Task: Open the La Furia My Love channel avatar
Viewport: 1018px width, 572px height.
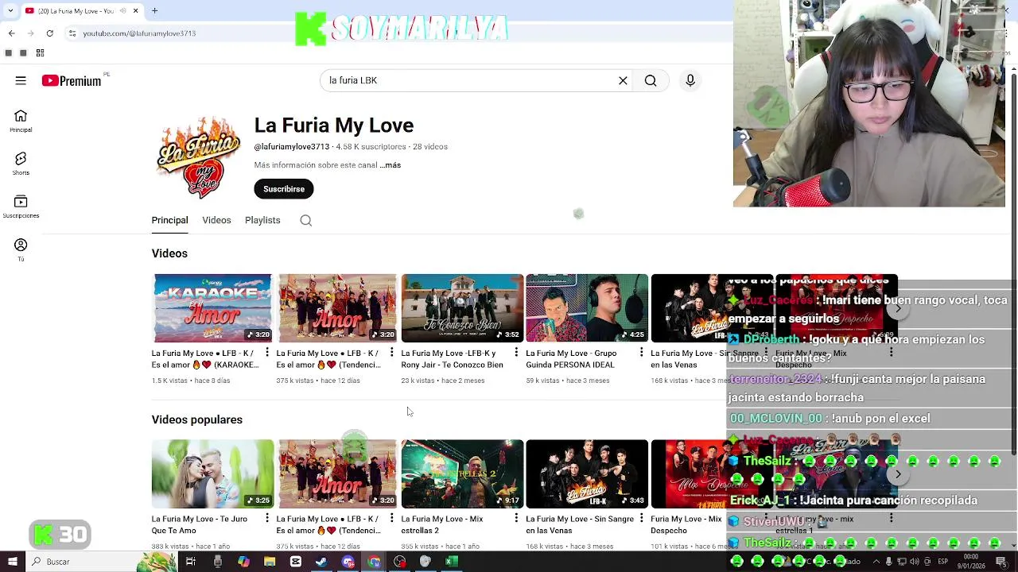Action: [x=198, y=157]
